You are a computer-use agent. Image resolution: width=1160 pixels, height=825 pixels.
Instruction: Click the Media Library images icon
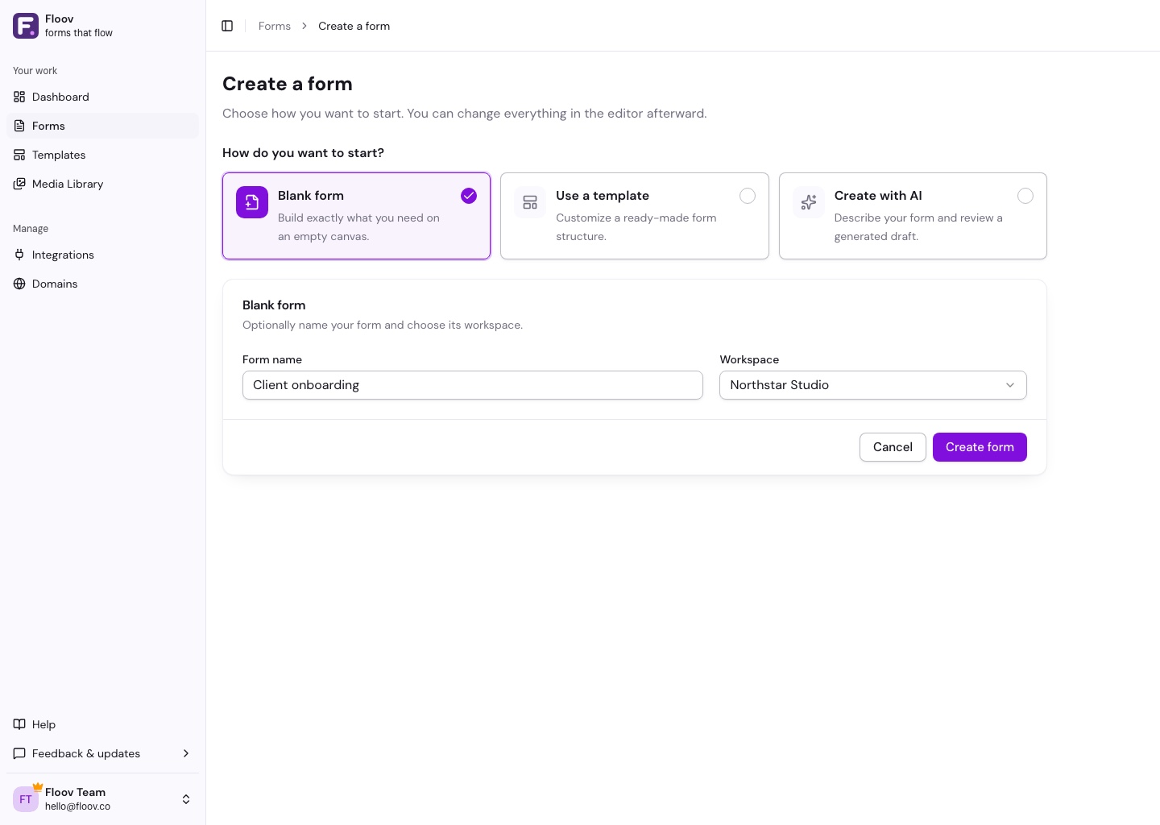[x=19, y=184]
